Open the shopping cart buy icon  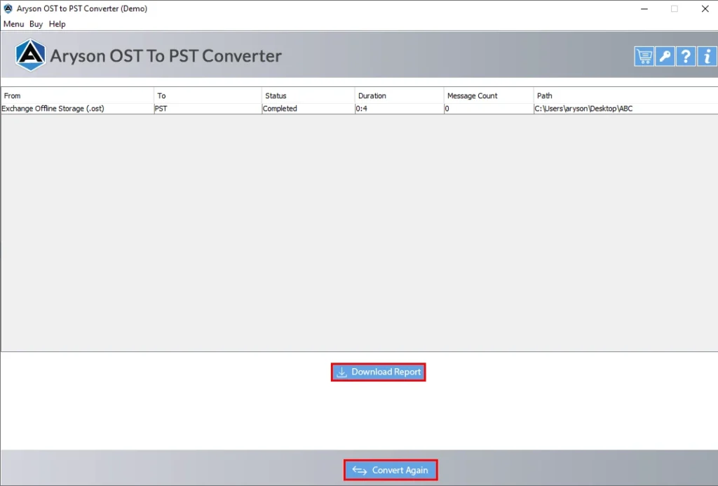pyautogui.click(x=644, y=56)
